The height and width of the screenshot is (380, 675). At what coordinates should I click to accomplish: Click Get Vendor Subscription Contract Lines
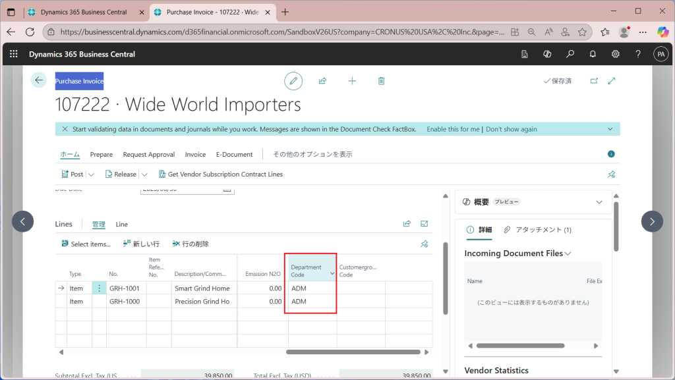click(x=221, y=174)
